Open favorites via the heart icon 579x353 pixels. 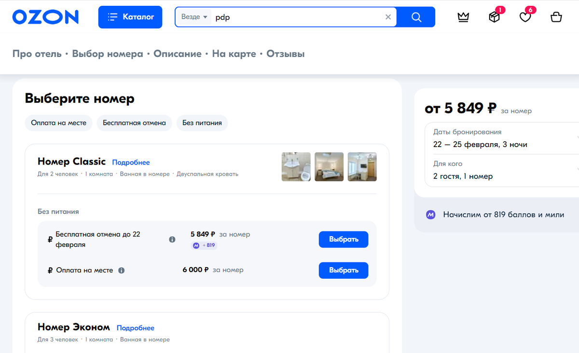pos(525,16)
